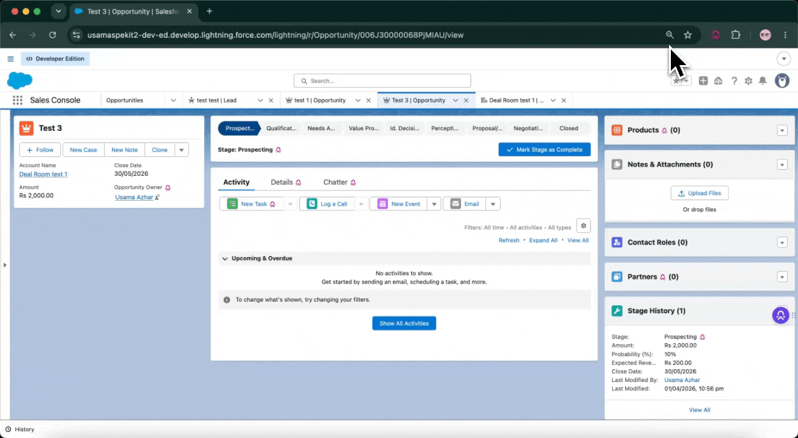Switch to Deal Room test 1 workspace tab
Screen dimensions: 798x438
(x=516, y=100)
